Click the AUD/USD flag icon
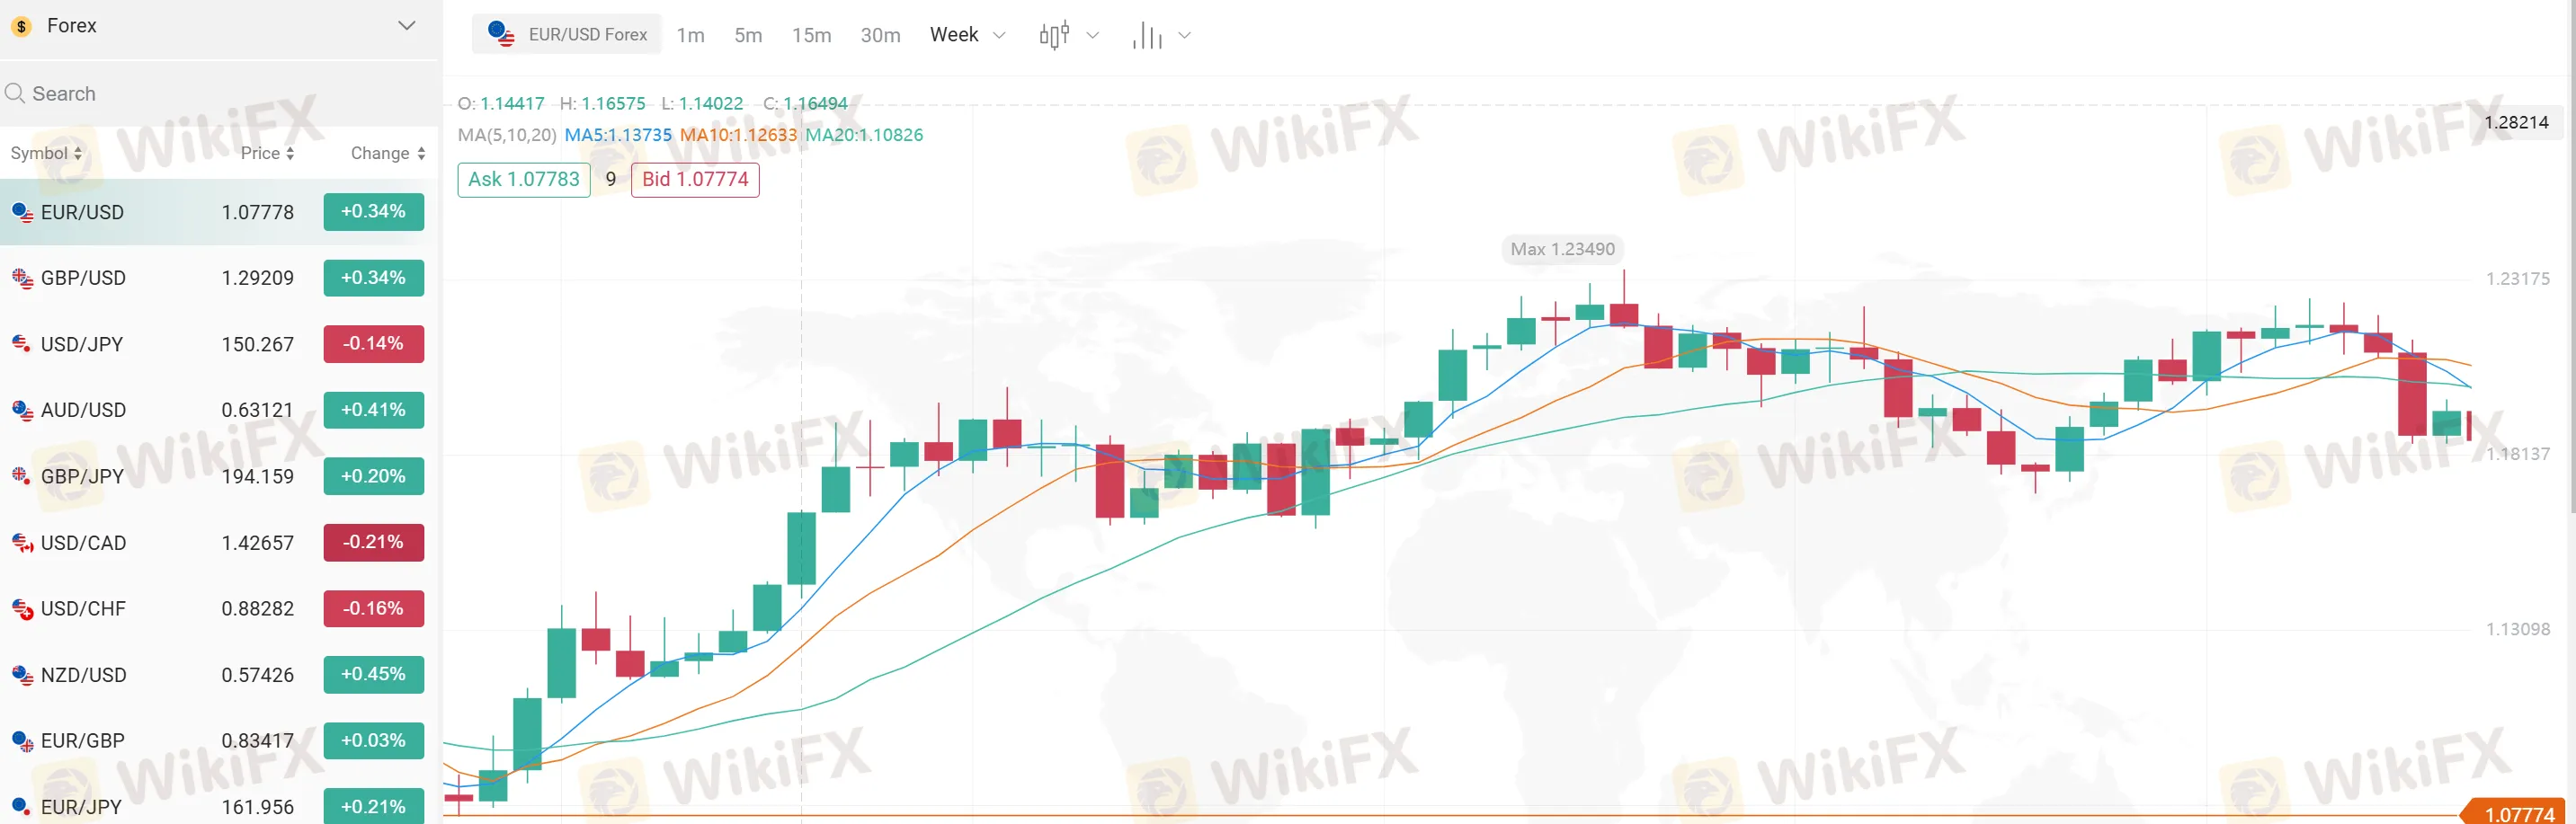Screen dimensions: 2576x824 (x=22, y=410)
